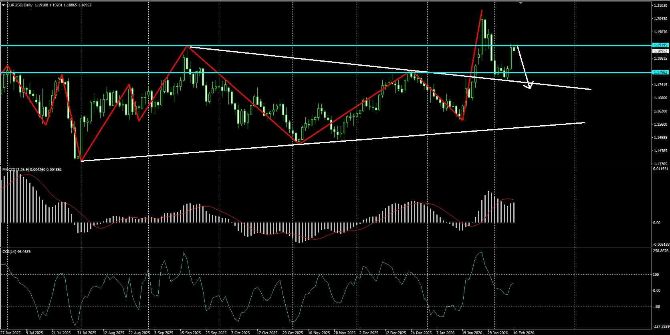Click the 17 Oct 2025 date label
The height and width of the screenshot is (335, 670).
tap(267, 333)
